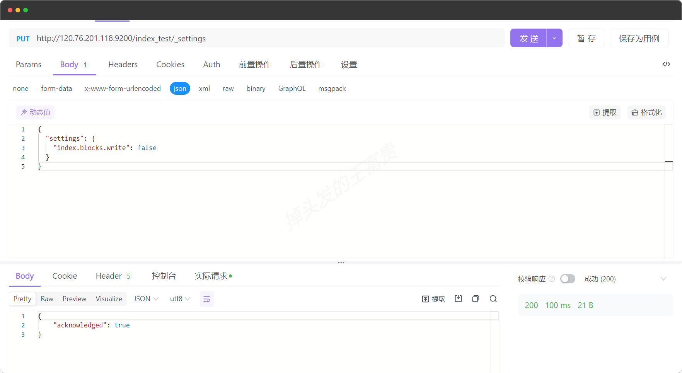This screenshot has height=373, width=682.
Task: Toggle word wrap in response viewer
Action: tap(207, 299)
